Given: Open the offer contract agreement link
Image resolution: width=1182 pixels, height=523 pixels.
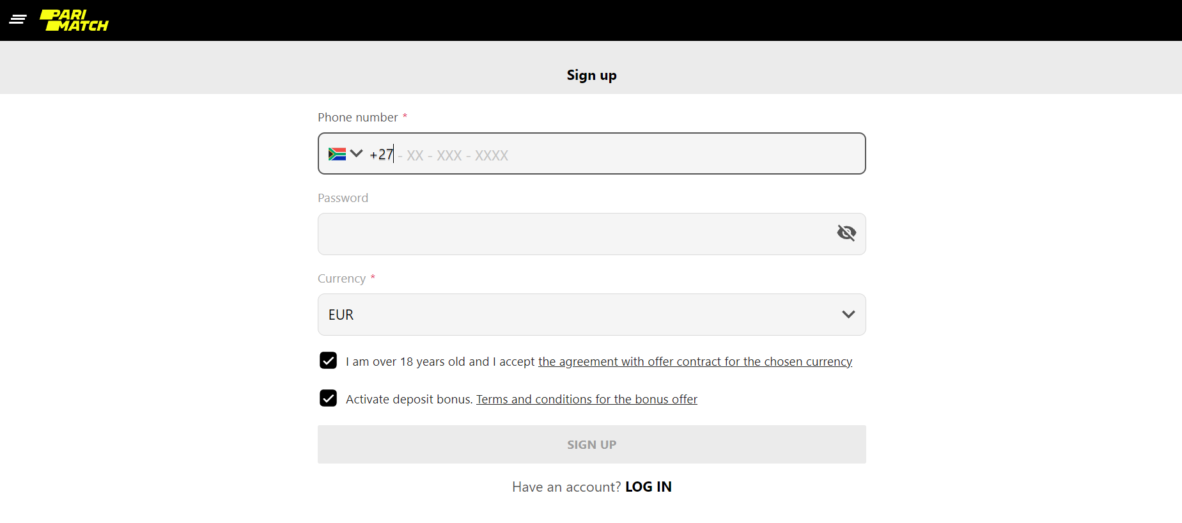Looking at the screenshot, I should (695, 361).
